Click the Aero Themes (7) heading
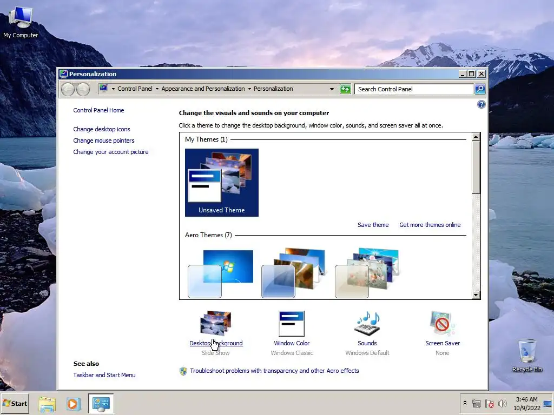 point(208,235)
